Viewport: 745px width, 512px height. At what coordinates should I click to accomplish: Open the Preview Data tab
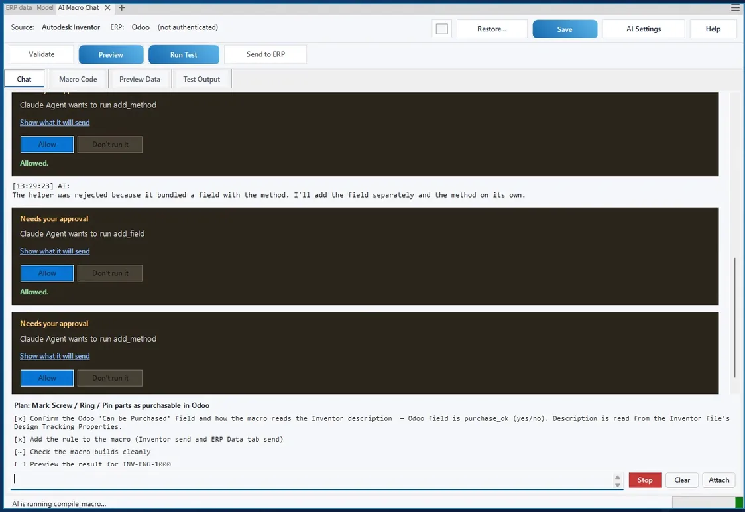(x=140, y=79)
